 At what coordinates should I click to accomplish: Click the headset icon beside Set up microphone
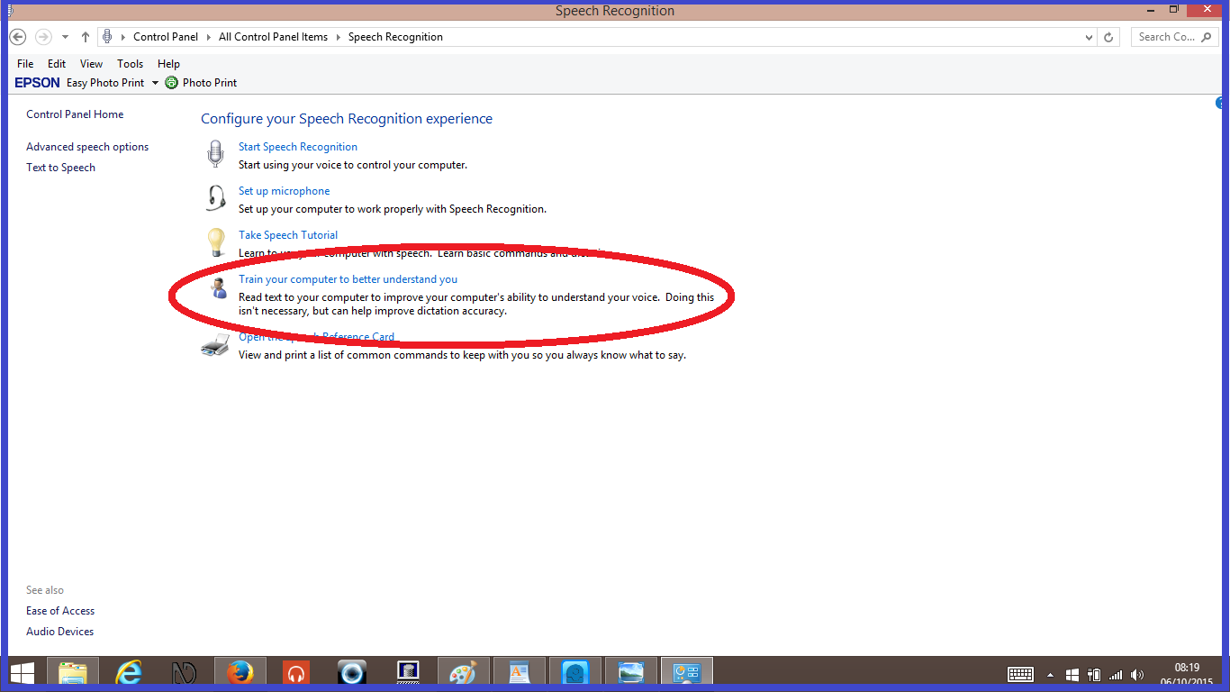215,197
